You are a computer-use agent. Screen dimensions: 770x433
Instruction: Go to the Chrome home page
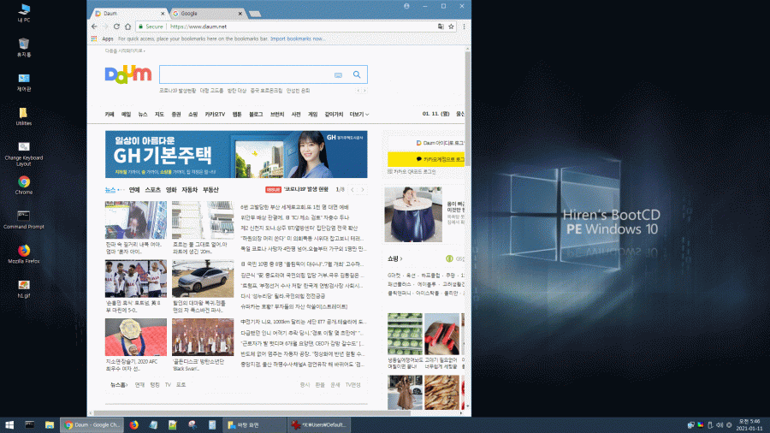(127, 27)
